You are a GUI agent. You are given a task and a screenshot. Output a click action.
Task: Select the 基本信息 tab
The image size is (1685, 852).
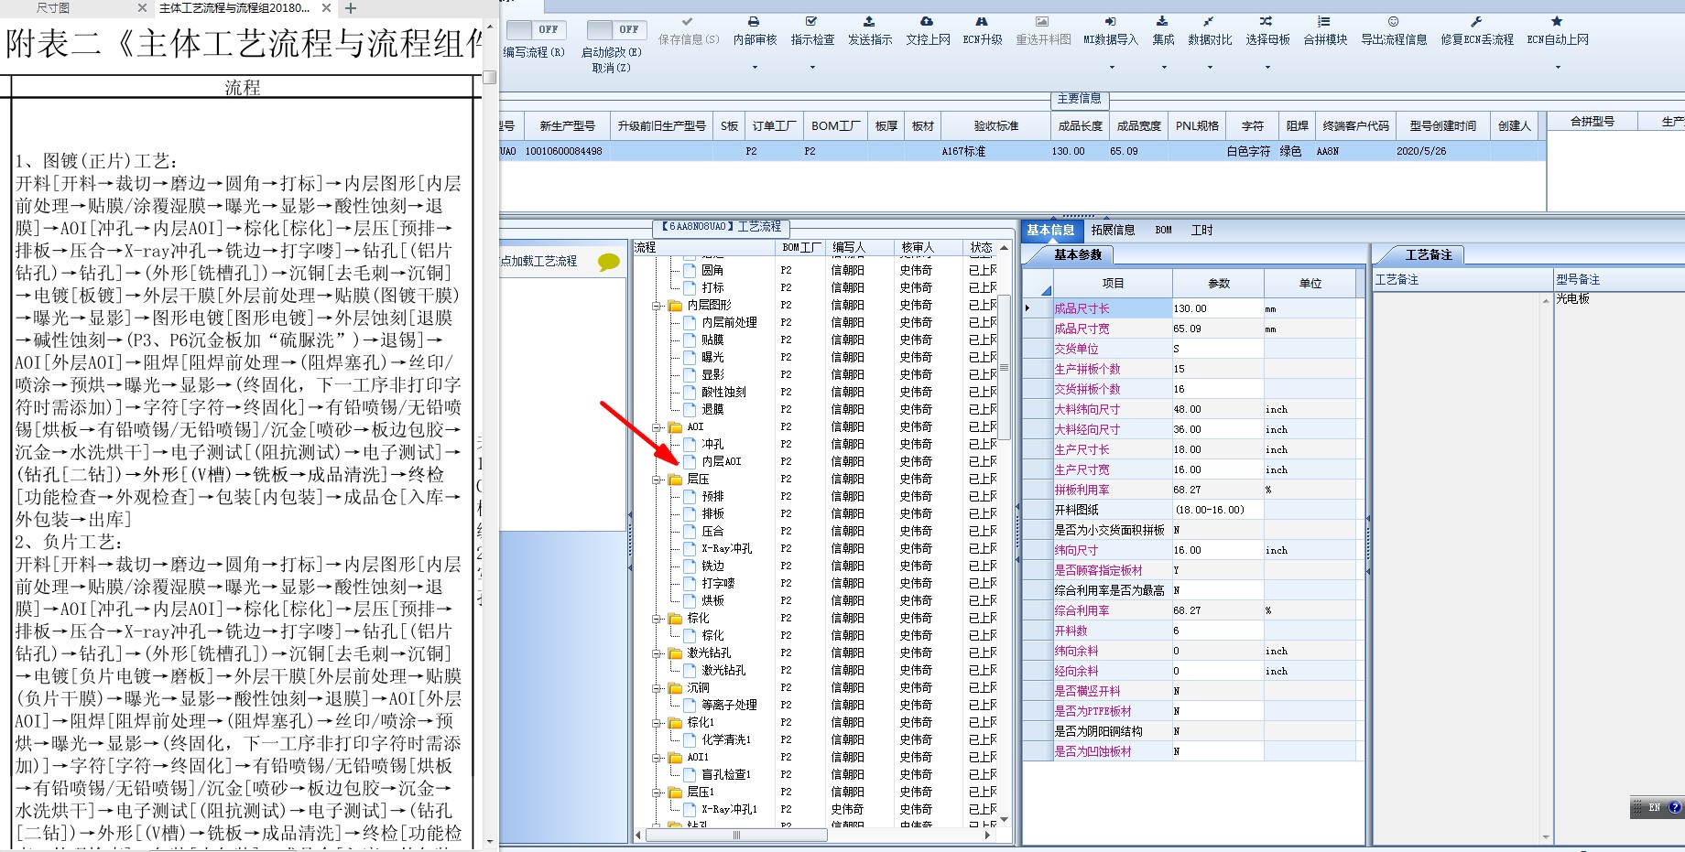(1050, 231)
